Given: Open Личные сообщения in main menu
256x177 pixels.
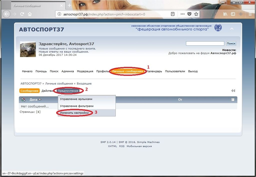Looking at the screenshot, I should click(x=127, y=71).
